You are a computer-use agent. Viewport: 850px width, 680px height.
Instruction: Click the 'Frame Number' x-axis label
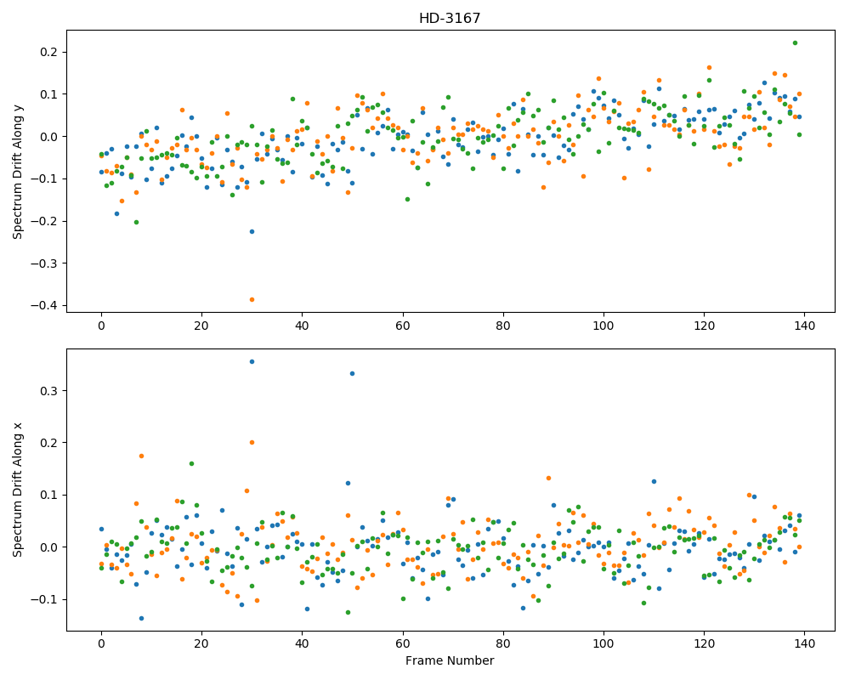[450, 660]
